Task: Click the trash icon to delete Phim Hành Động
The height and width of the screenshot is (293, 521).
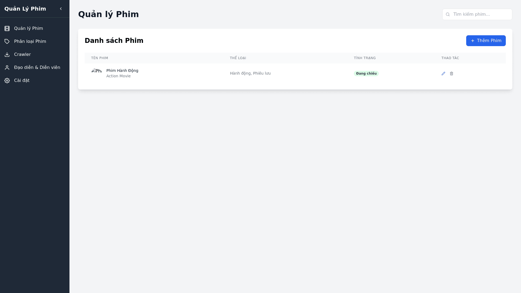Action: point(452,74)
